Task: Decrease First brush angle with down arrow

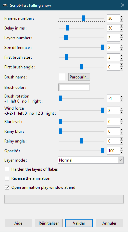Action: (122, 69)
